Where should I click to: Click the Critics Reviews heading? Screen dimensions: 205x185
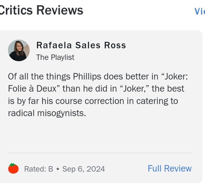41,10
